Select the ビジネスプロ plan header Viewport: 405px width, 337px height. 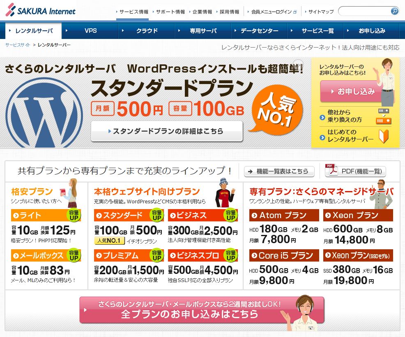(203, 255)
